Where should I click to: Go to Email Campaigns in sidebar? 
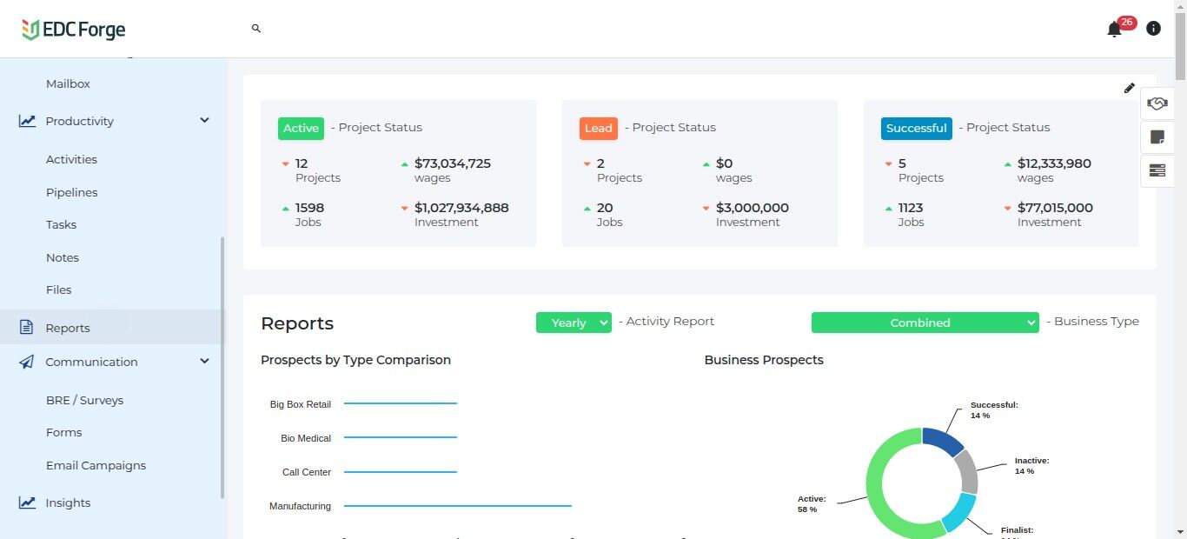point(96,465)
